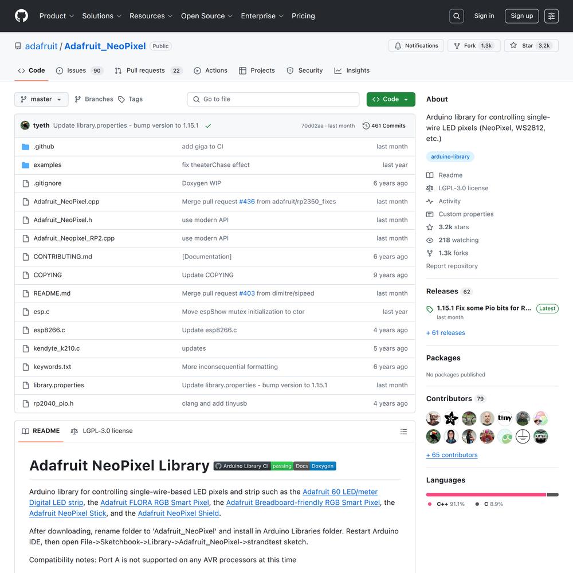Click the Sign in link
This screenshot has width=573, height=573.
tap(484, 15)
